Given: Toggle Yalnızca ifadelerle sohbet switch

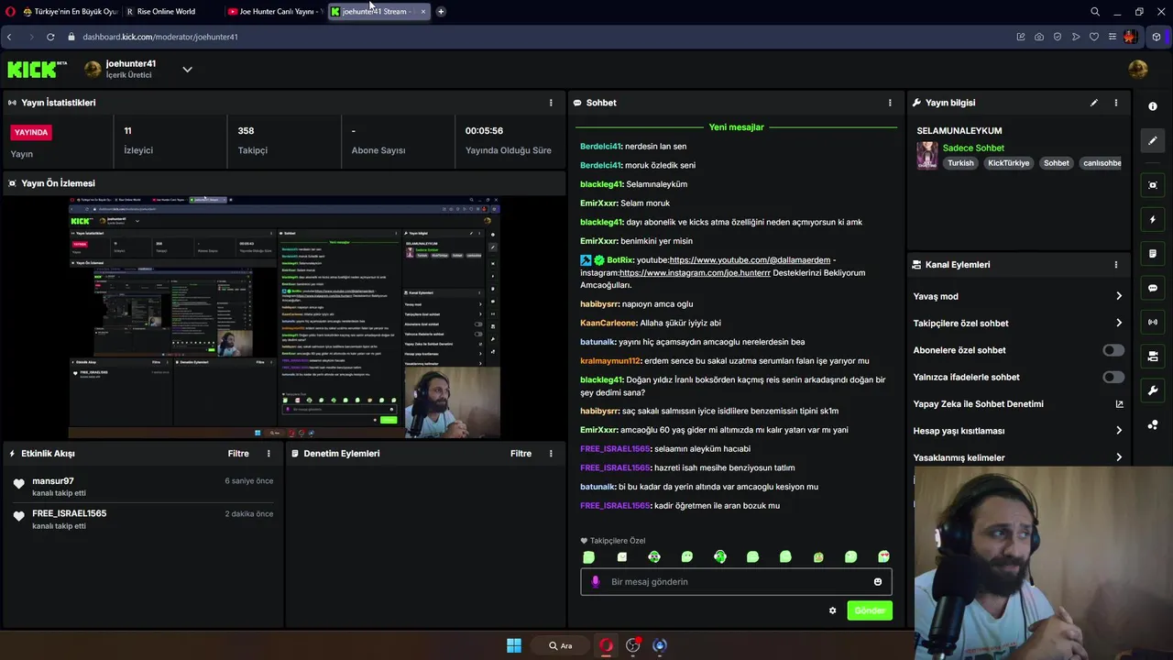Looking at the screenshot, I should click(1113, 377).
